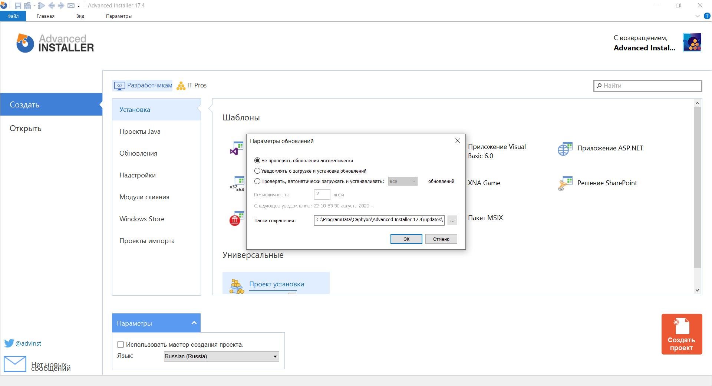The height and width of the screenshot is (386, 712).
Task: Click the Twitter bird icon
Action: (9, 343)
